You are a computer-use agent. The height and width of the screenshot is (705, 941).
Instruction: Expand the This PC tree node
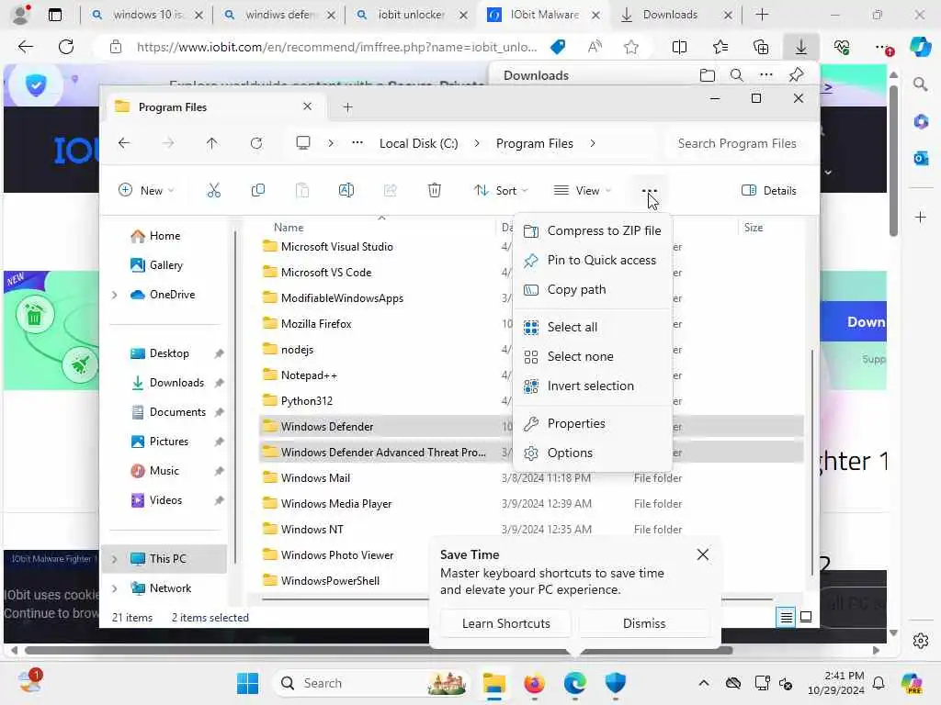point(115,559)
